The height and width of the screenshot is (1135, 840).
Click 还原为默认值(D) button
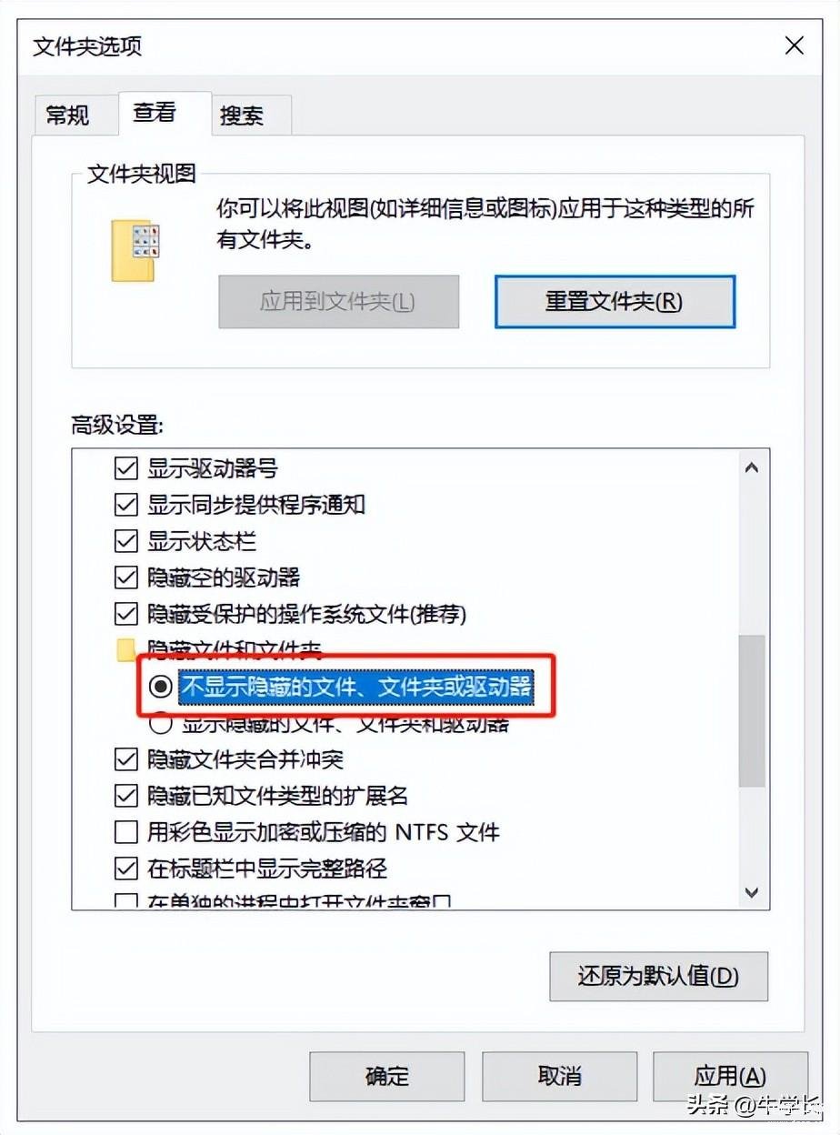(x=659, y=976)
